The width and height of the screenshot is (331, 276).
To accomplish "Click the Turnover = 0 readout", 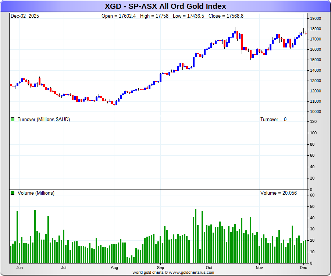I will click(273, 120).
